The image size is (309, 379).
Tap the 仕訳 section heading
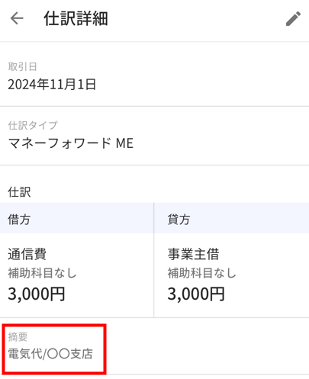click(x=19, y=192)
